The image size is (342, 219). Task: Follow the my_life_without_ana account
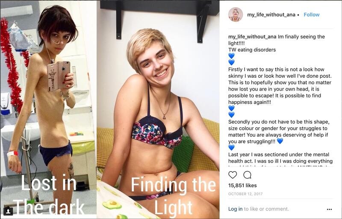tap(312, 15)
